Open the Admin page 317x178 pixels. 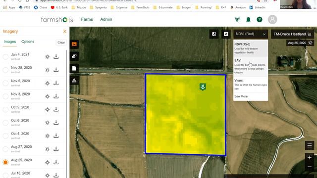coord(106,19)
